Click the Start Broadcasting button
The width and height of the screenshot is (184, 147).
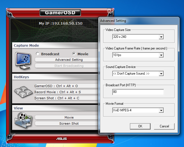(67, 66)
